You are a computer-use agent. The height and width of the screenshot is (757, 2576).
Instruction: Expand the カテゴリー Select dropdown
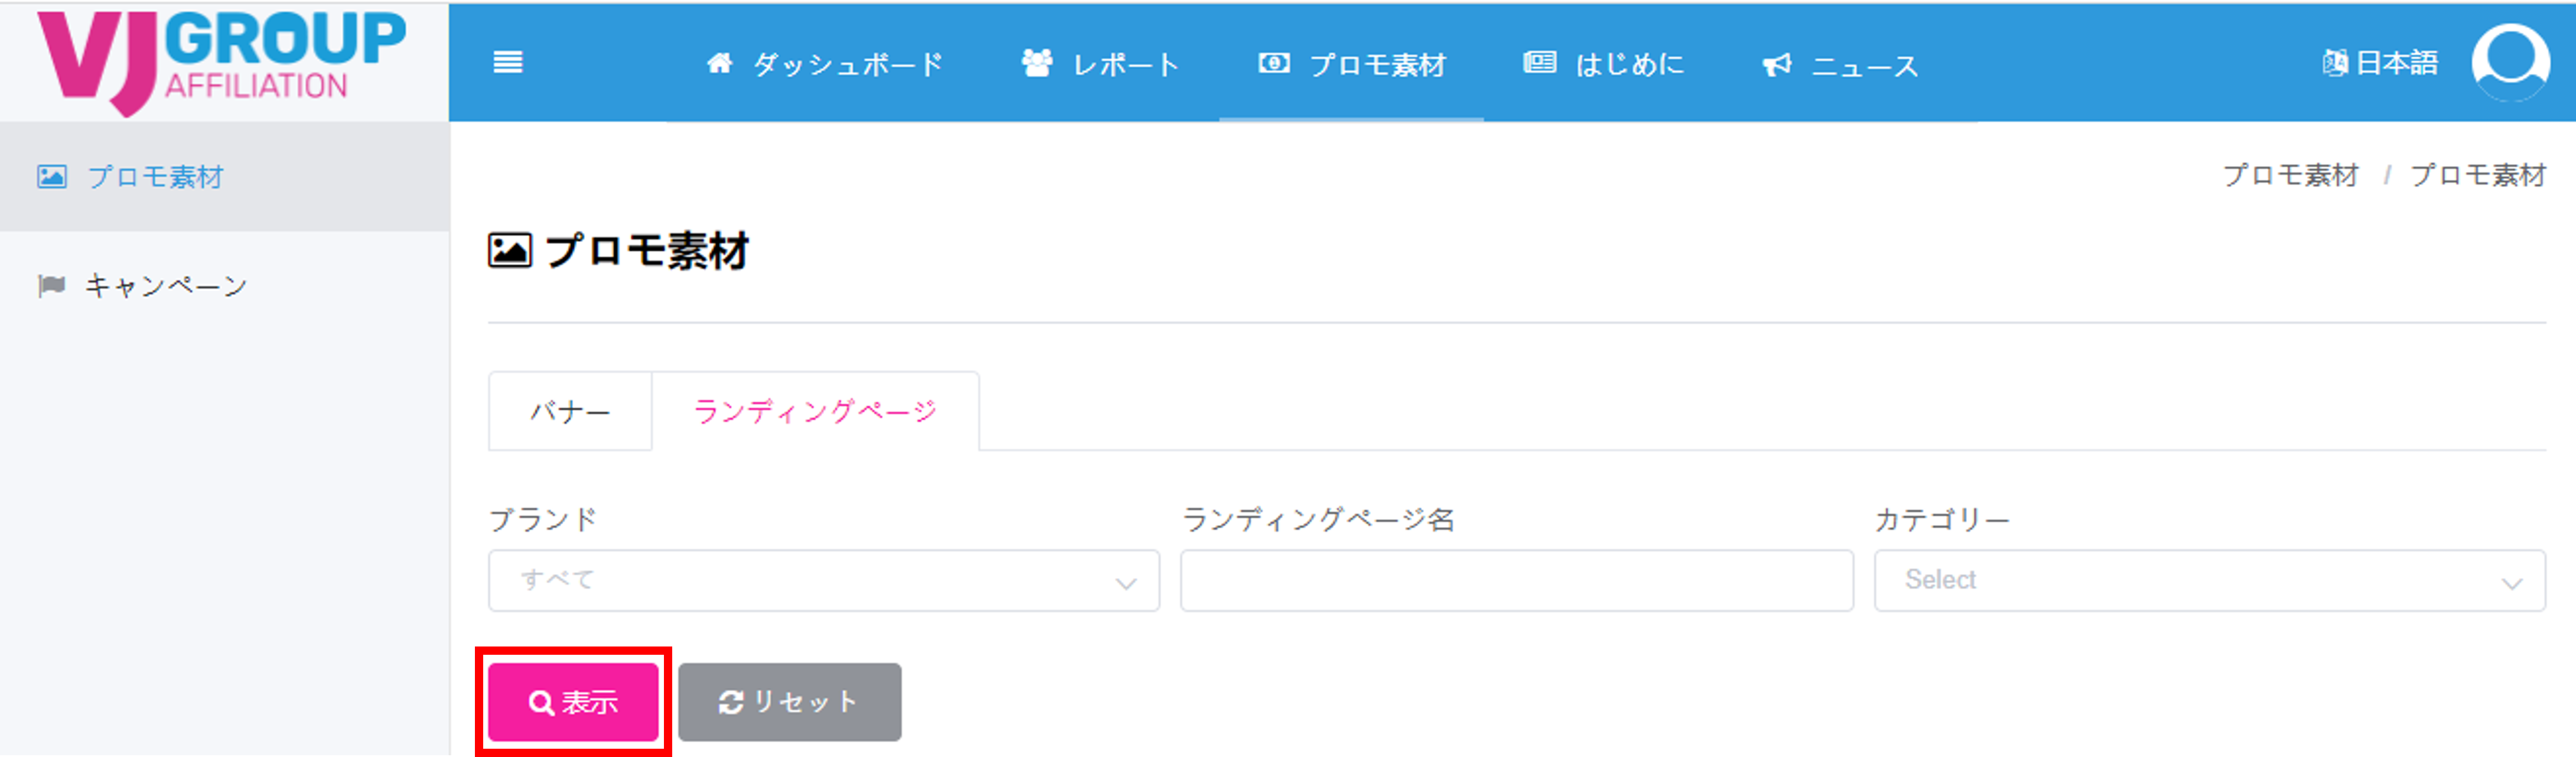2209,580
